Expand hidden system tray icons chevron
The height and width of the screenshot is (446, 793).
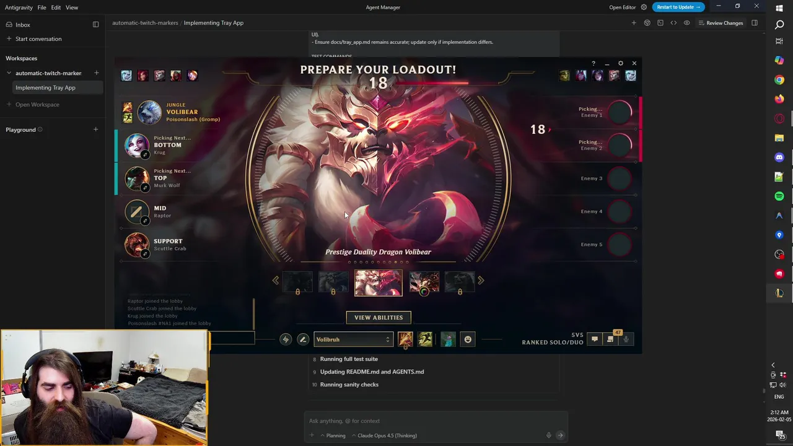pyautogui.click(x=773, y=365)
